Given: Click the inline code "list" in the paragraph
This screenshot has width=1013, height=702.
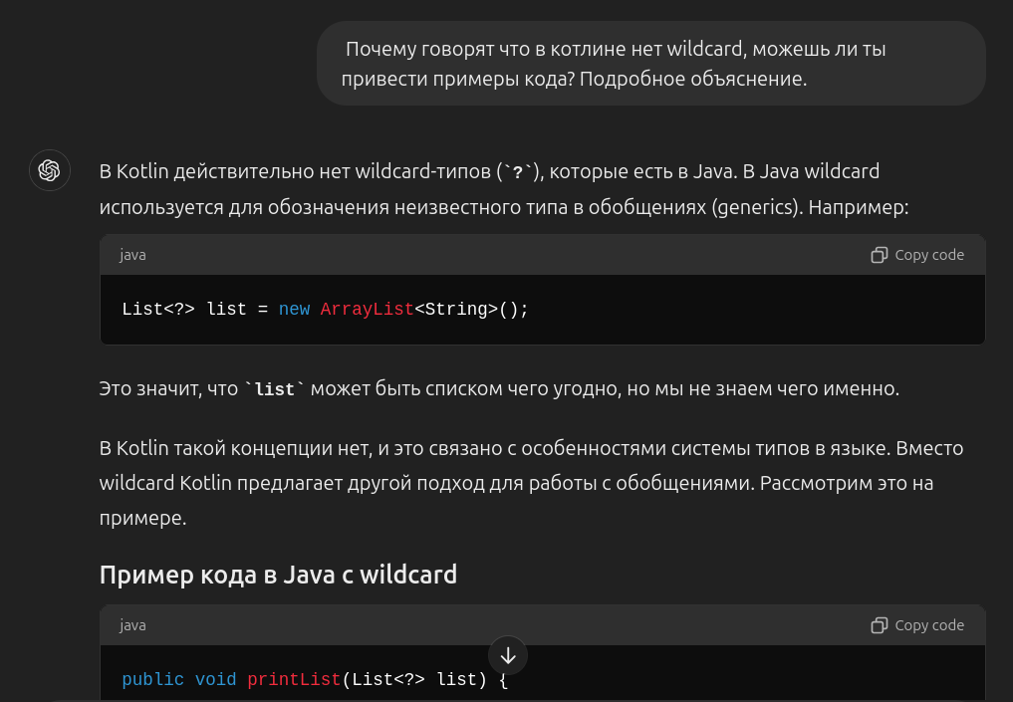Looking at the screenshot, I should tap(275, 389).
